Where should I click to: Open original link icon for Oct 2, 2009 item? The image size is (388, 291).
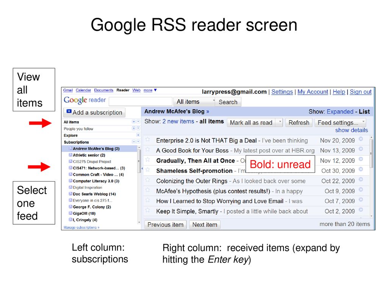(361, 210)
